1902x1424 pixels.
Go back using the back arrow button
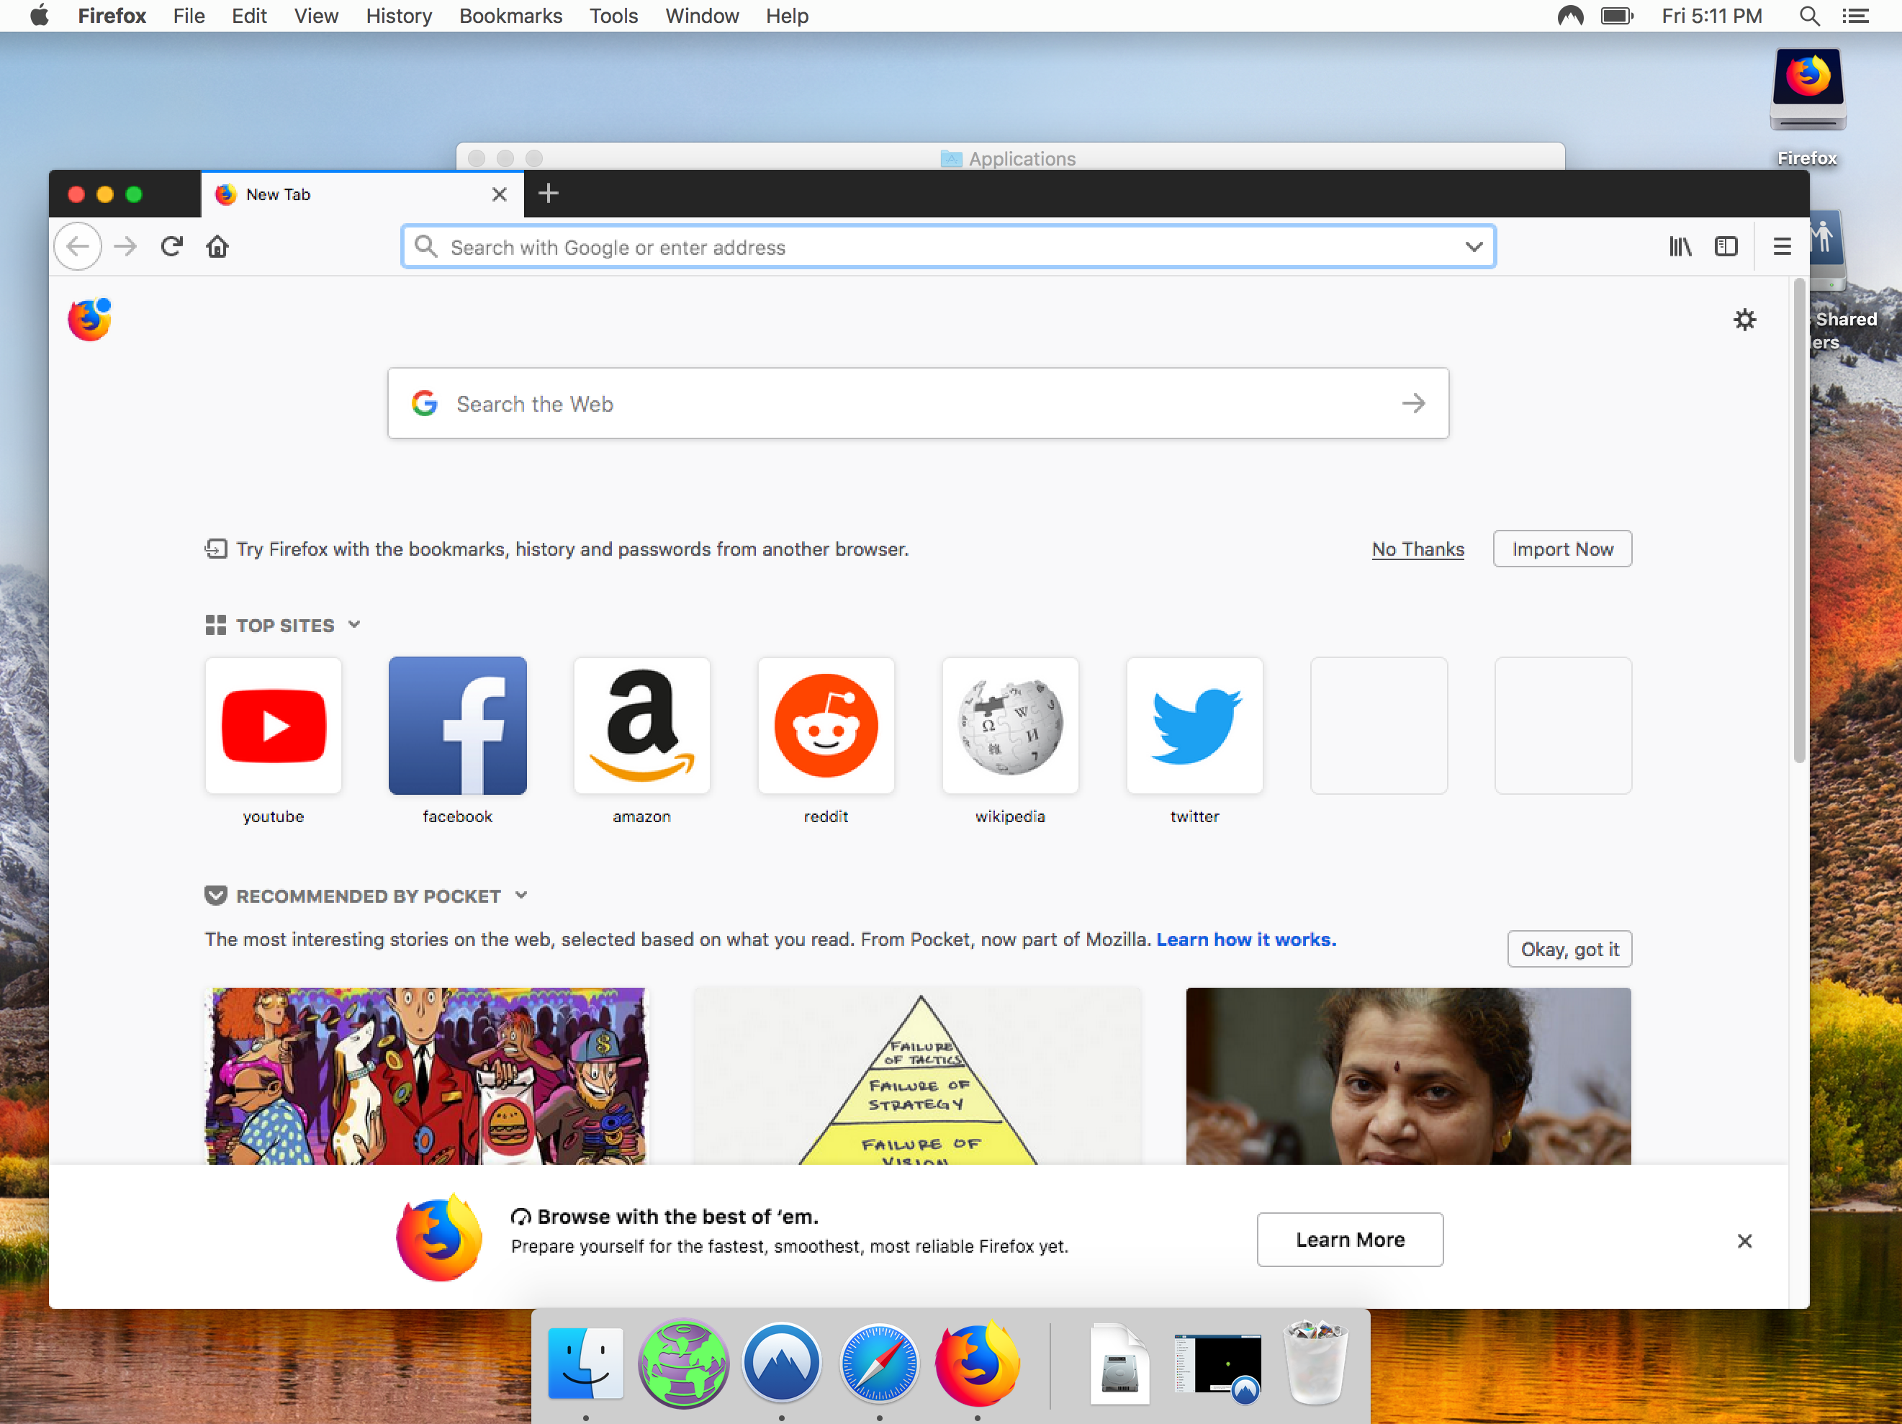click(77, 247)
